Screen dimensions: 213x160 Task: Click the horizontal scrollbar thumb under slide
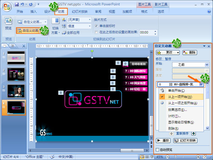[132, 150]
